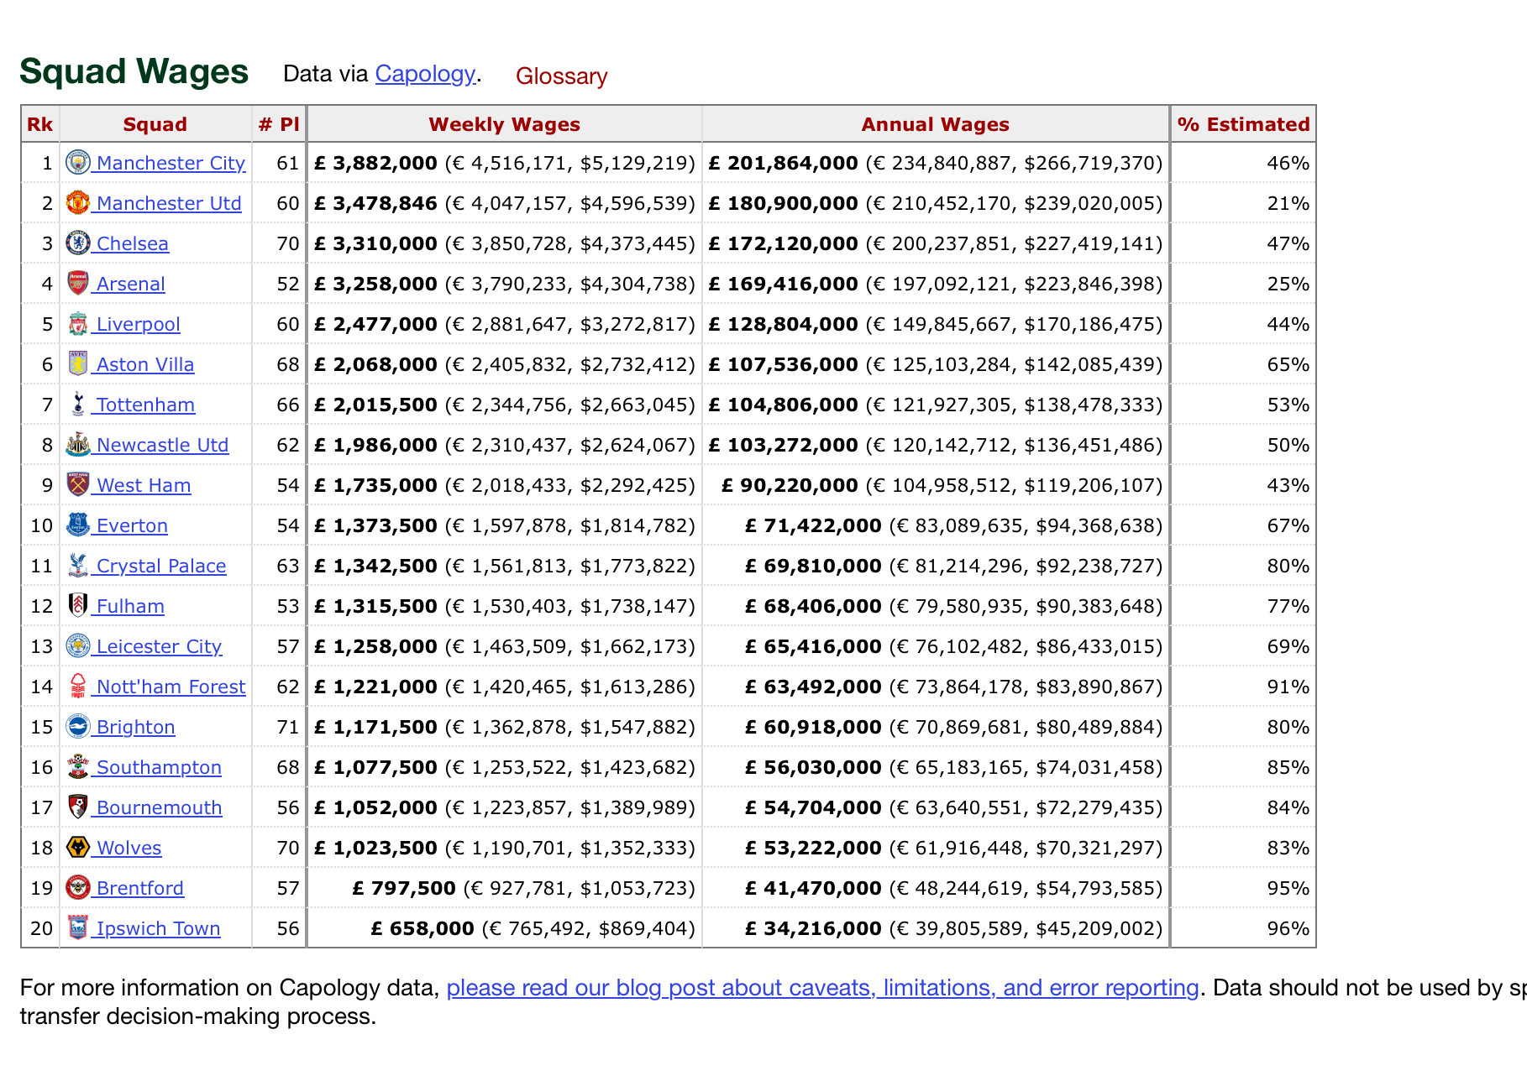Click the Crystal Palace club crest icon
Viewport: 1527px width, 1076px height.
point(78,565)
